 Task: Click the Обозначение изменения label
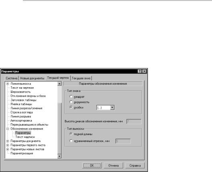point(27,129)
